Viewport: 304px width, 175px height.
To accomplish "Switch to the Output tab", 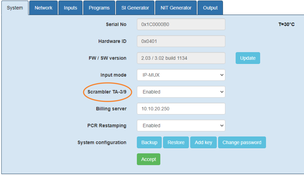I will 210,8.
